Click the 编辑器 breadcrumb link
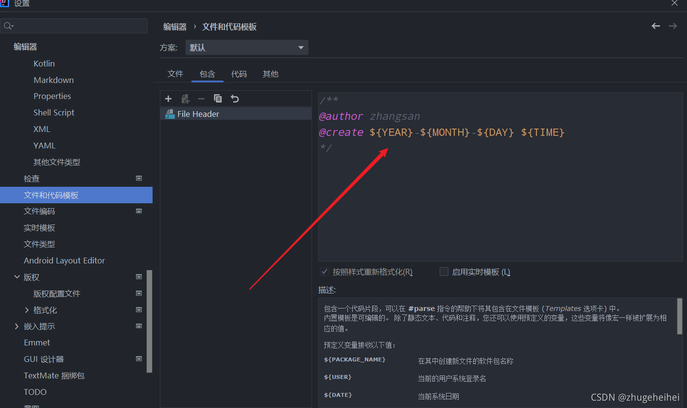This screenshot has width=687, height=408. pos(174,27)
